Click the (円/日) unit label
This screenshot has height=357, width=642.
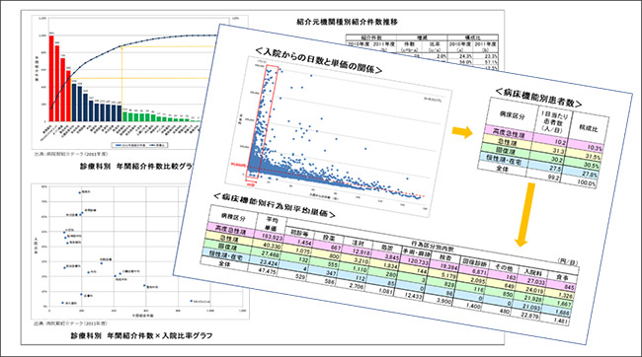[x=568, y=261]
